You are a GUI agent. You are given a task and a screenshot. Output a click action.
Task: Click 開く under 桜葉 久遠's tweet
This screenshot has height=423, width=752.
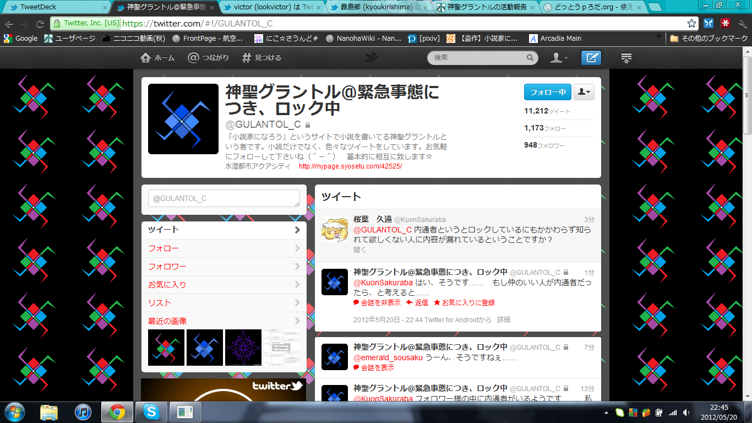(359, 250)
